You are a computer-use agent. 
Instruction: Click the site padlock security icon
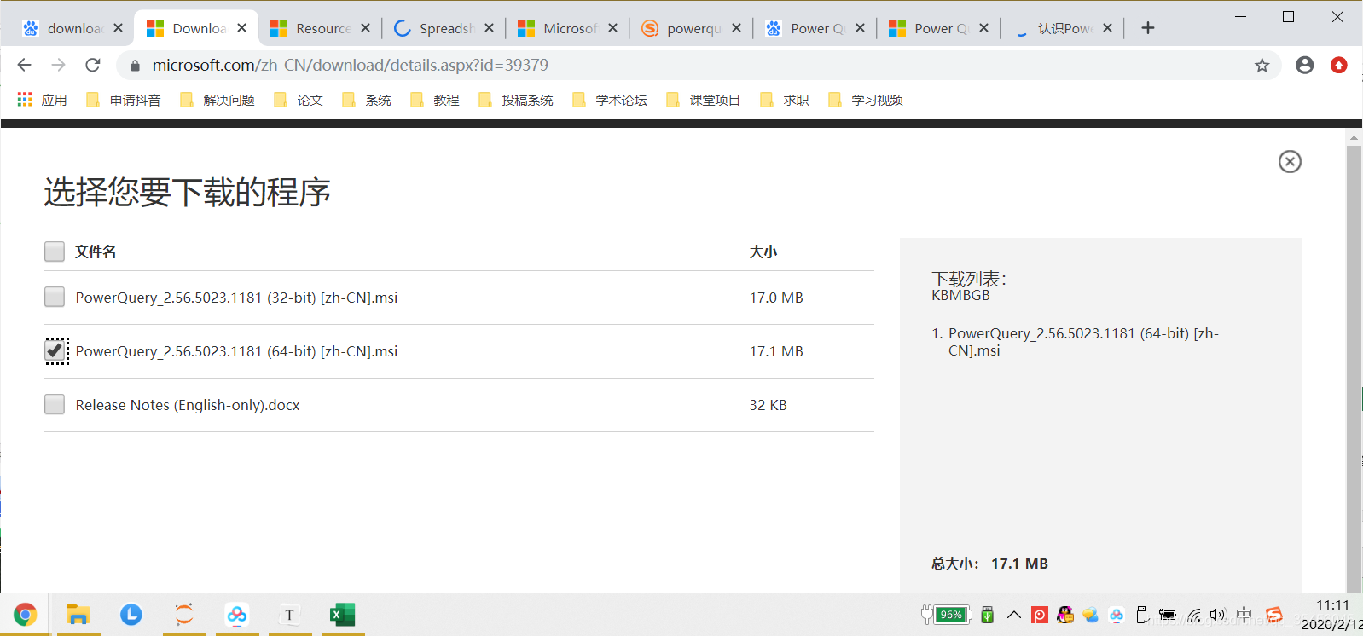coord(135,66)
